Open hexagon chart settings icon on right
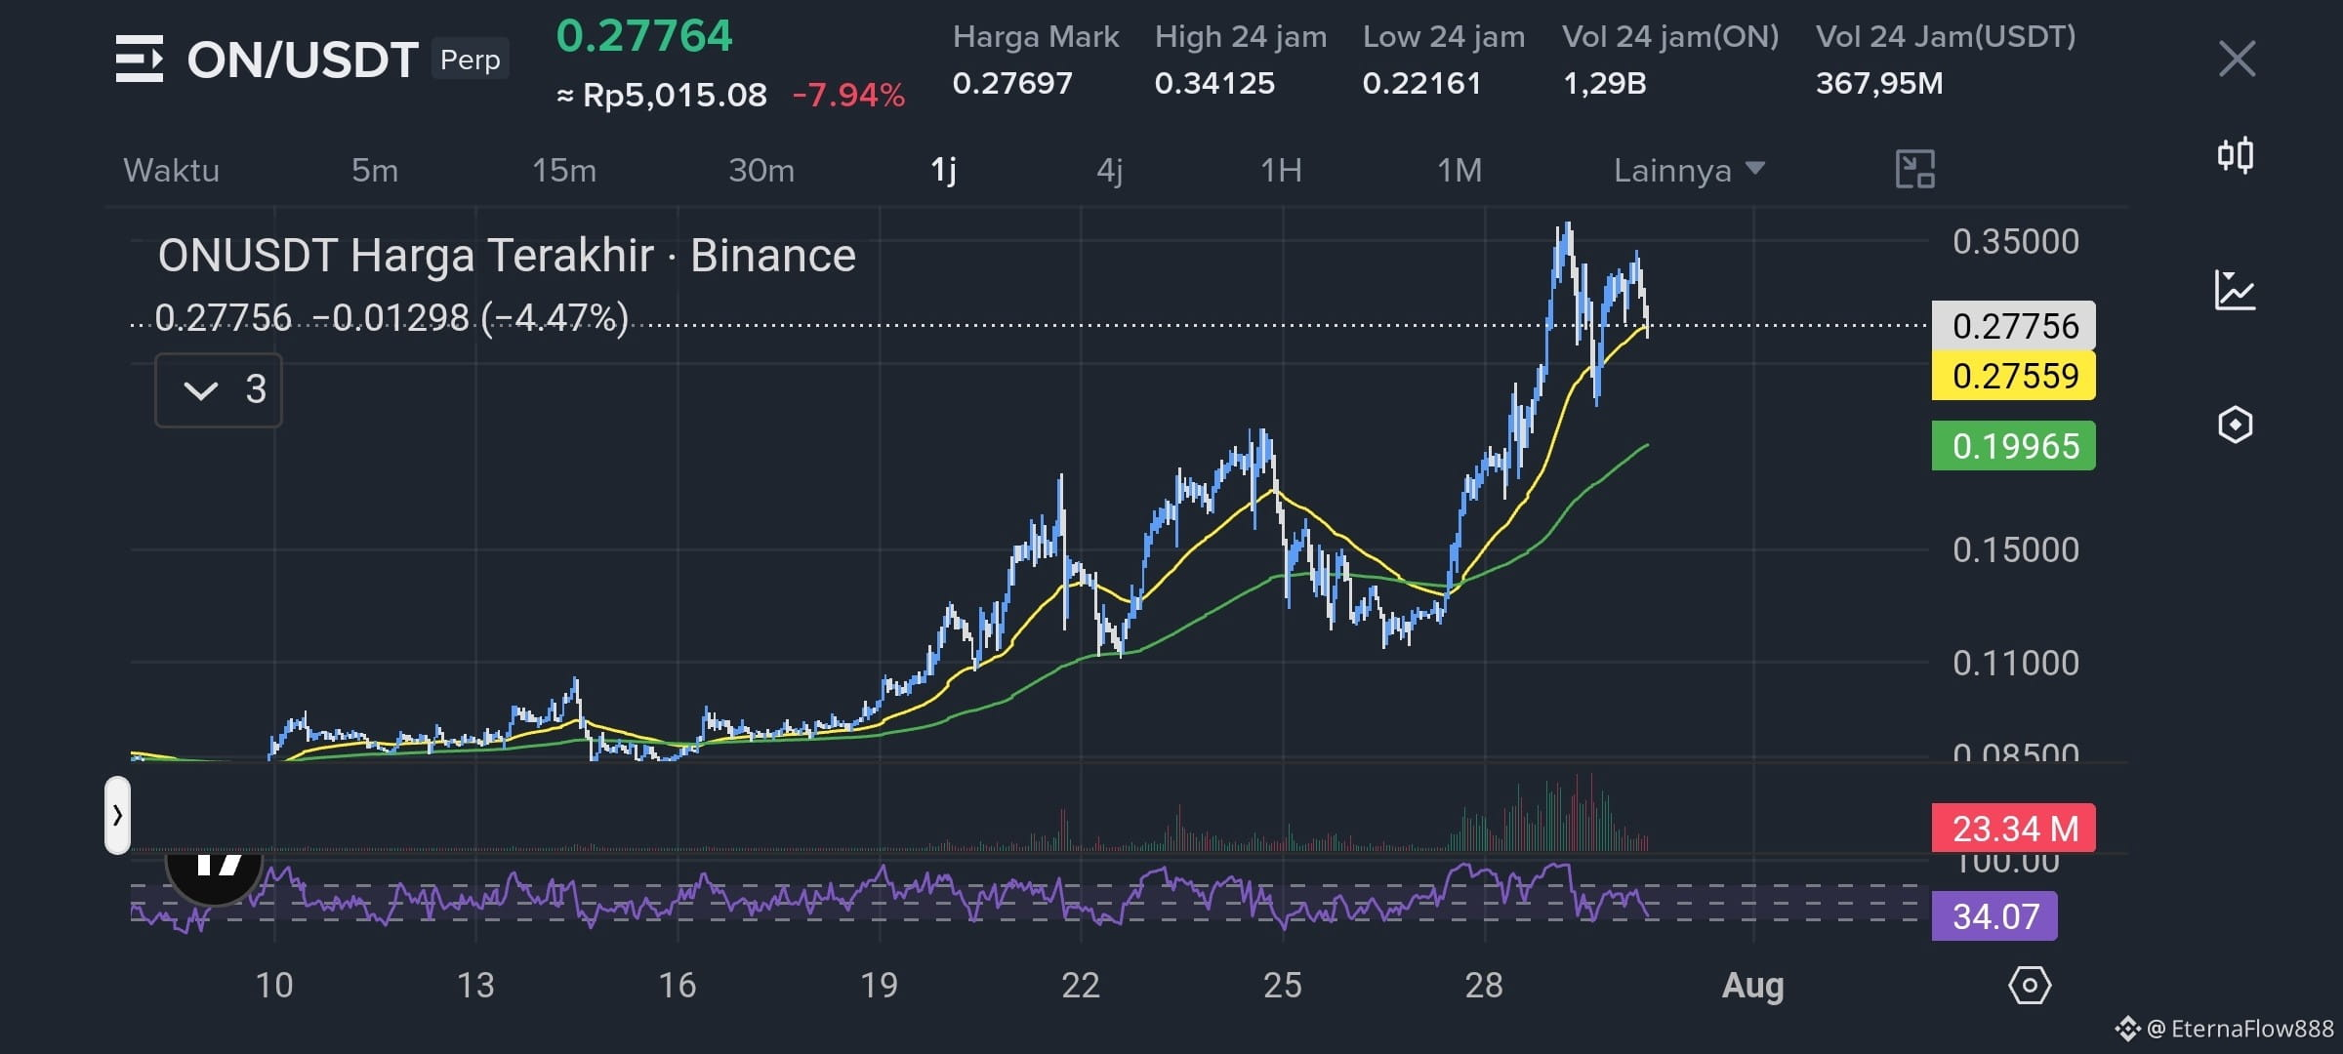Screen dimensions: 2343x1054 2235,425
